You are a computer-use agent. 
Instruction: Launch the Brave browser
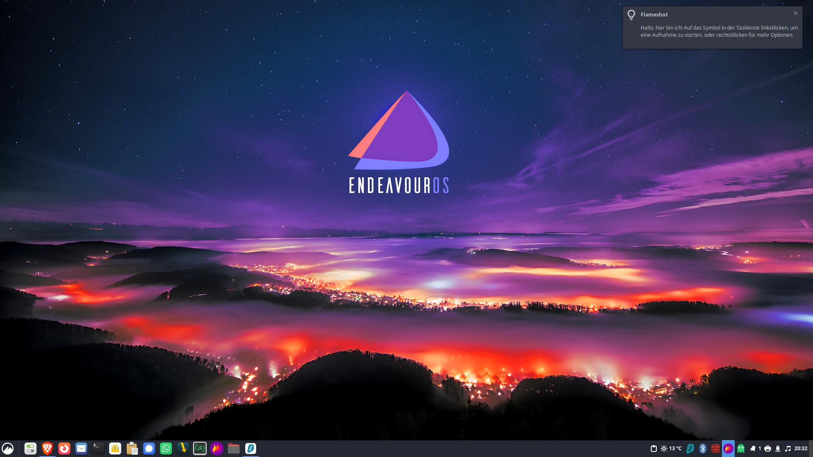[47, 449]
